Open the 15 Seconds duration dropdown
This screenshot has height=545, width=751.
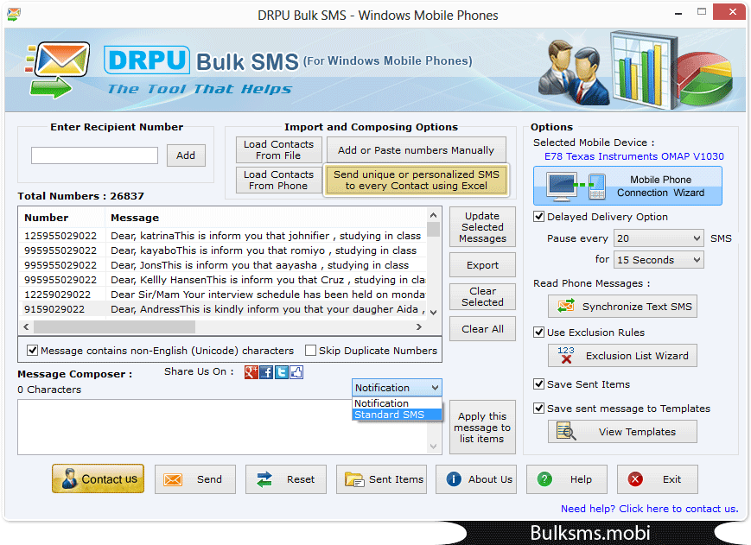[659, 260]
